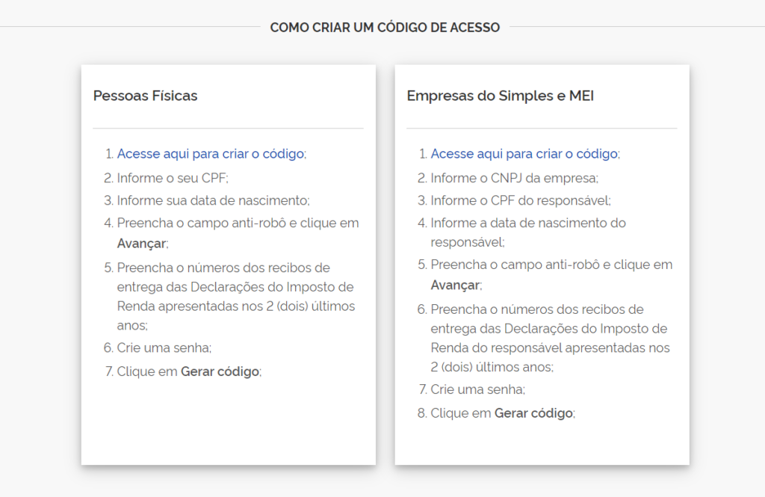This screenshot has height=497, width=765.
Task: Click the anti-robô step in the Pessoas Físicas card
Action: click(238, 223)
